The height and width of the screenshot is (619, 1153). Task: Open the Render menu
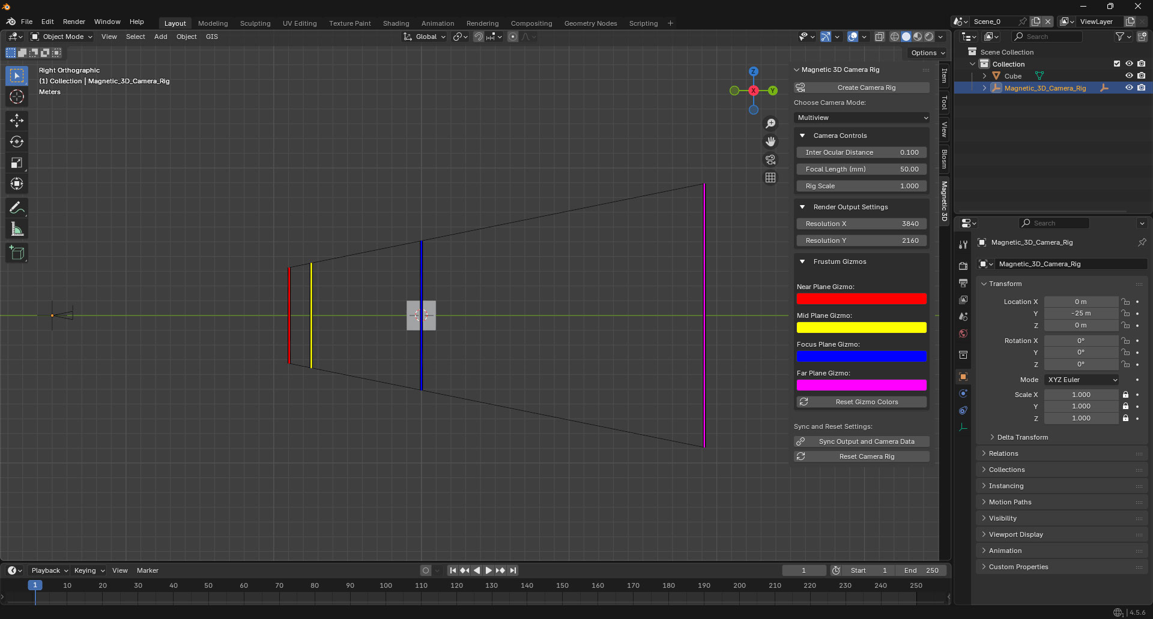(x=74, y=22)
